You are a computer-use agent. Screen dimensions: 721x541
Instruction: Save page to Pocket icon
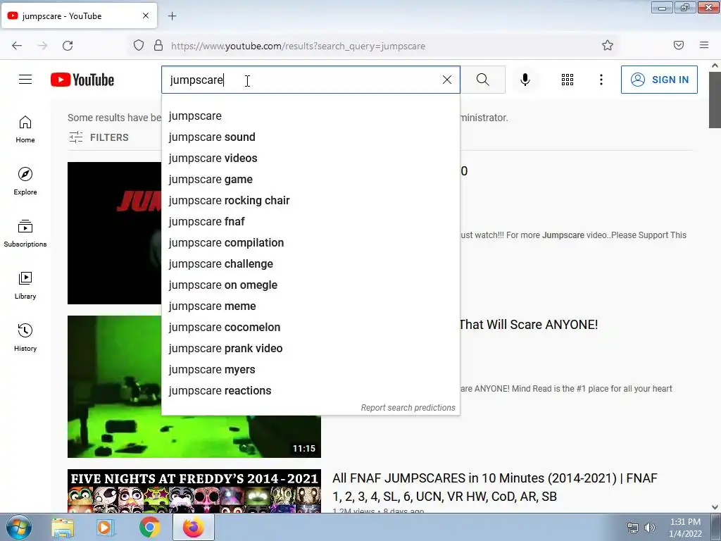click(x=679, y=45)
